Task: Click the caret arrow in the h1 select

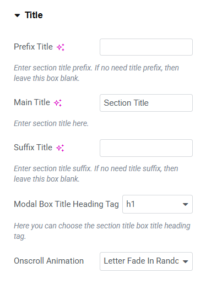Action: [186, 204]
